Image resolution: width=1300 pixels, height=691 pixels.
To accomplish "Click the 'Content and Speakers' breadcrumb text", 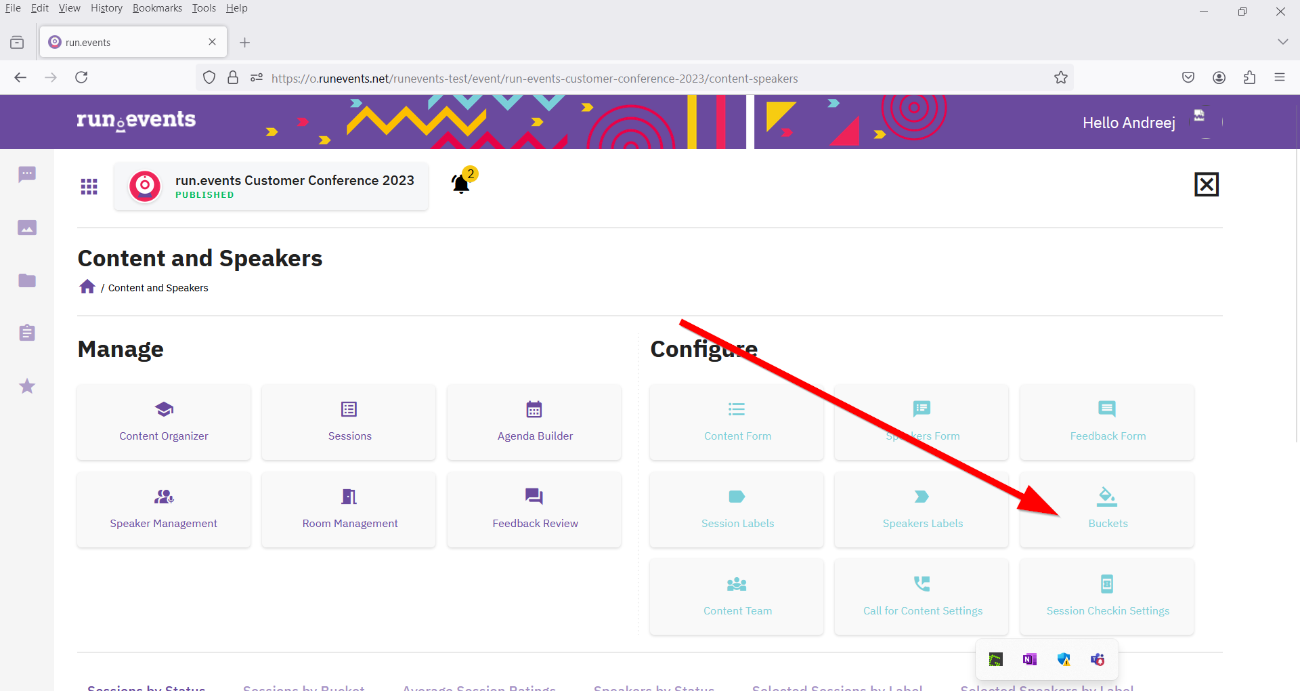I will [158, 288].
